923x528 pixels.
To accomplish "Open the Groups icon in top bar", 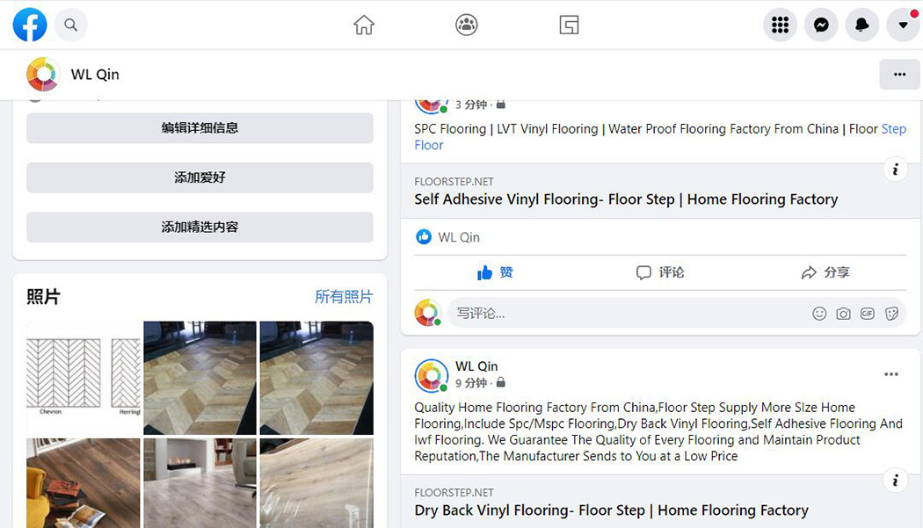I will coord(467,25).
